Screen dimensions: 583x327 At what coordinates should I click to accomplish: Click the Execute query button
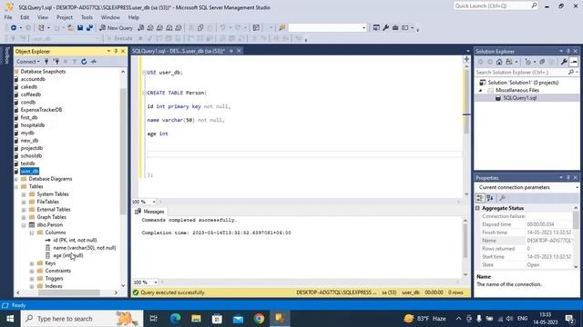pyautogui.click(x=119, y=38)
